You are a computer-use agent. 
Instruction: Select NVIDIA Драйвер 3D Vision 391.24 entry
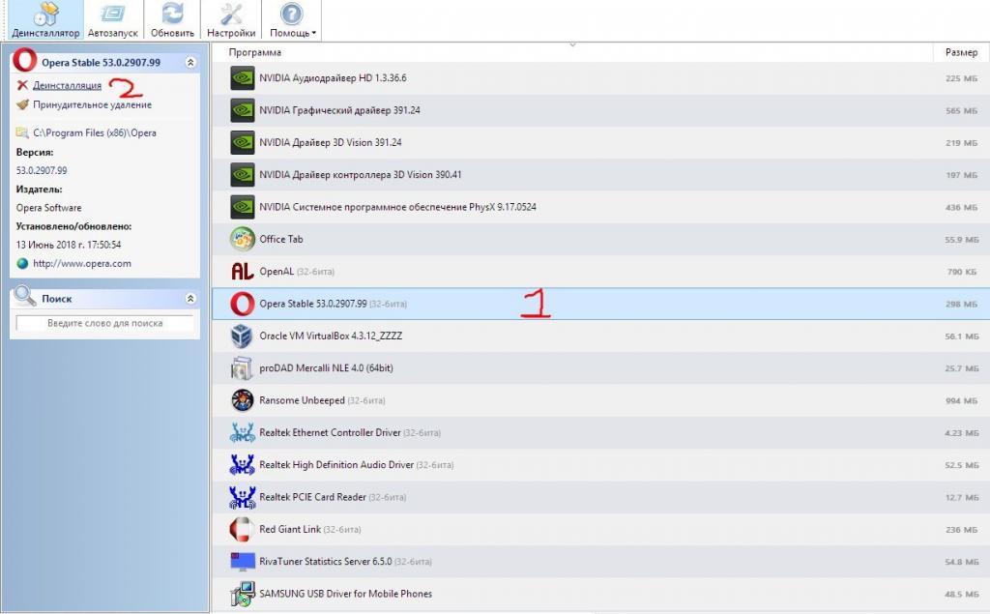(x=600, y=143)
